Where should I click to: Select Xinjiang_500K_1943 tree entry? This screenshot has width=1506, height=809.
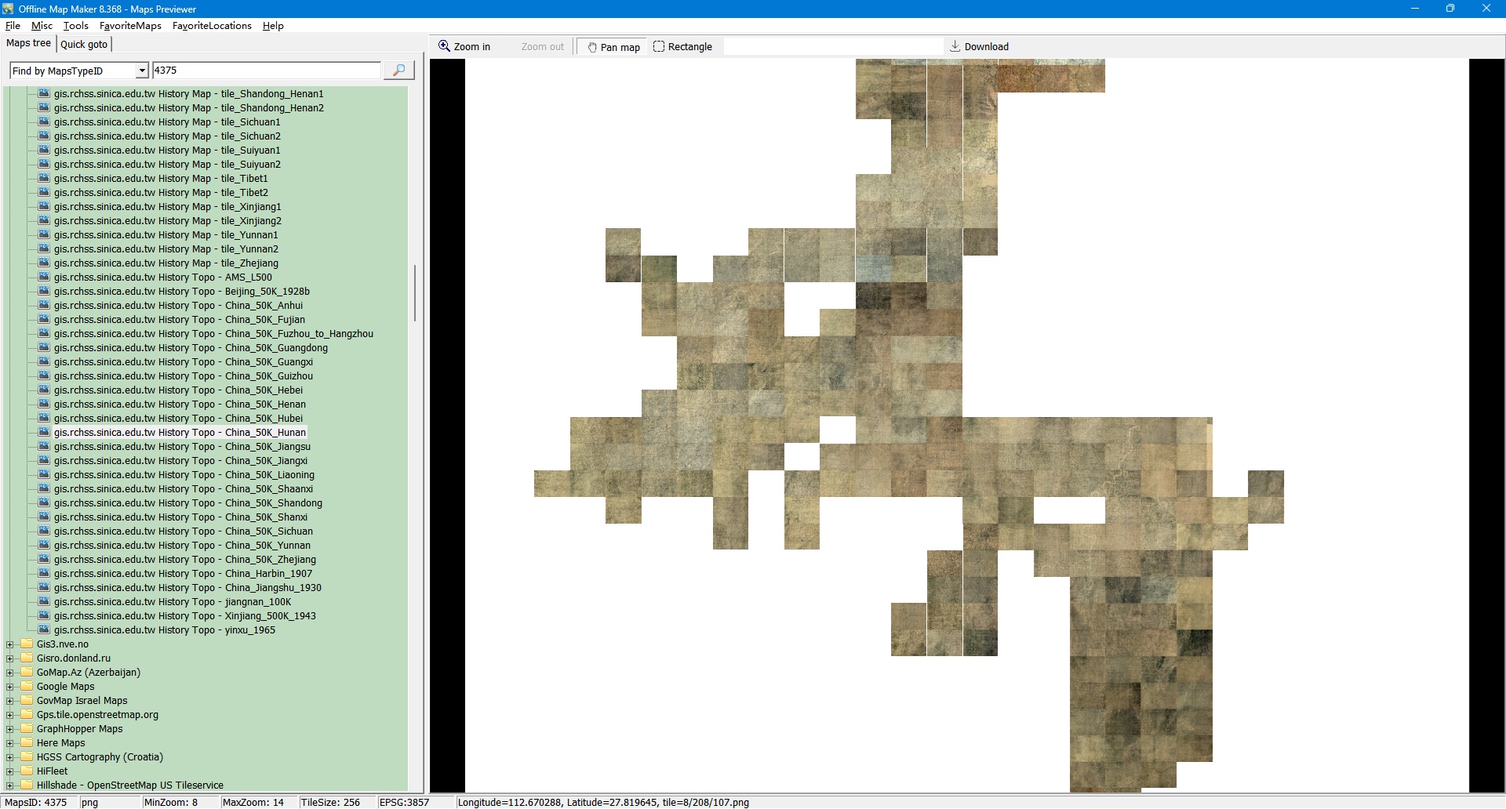click(185, 616)
